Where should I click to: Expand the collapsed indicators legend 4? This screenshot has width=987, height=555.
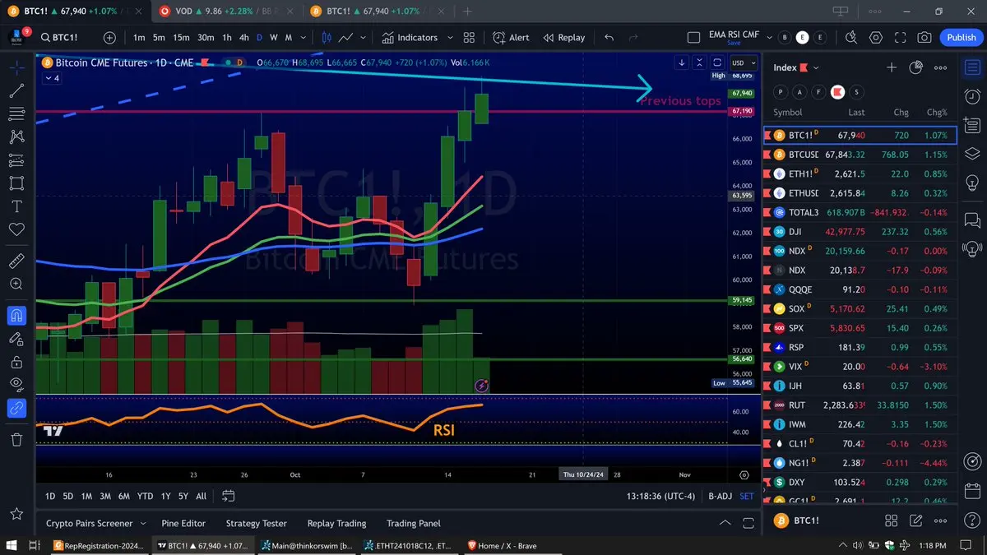51,78
